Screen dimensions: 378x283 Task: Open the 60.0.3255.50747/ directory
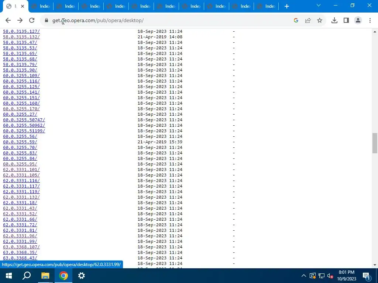click(x=24, y=120)
